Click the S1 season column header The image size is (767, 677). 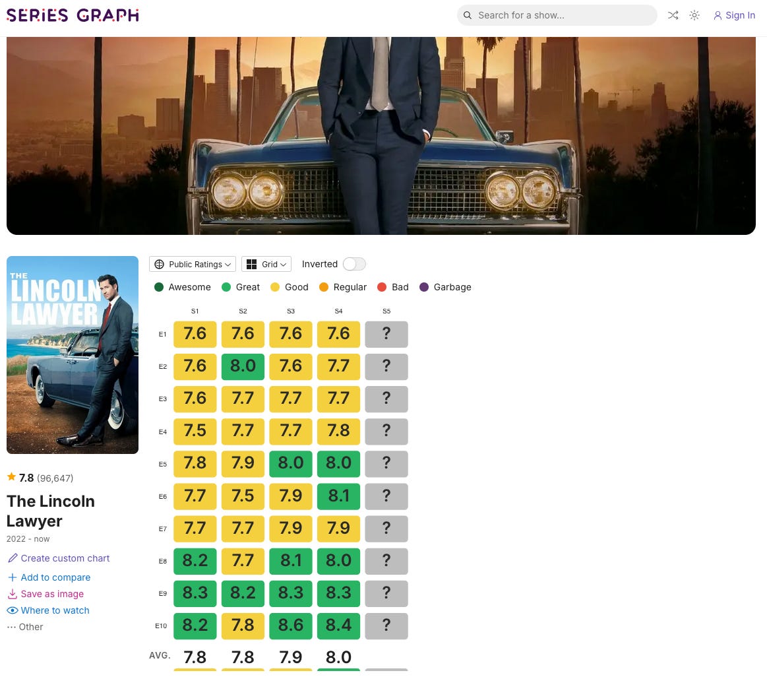195,311
